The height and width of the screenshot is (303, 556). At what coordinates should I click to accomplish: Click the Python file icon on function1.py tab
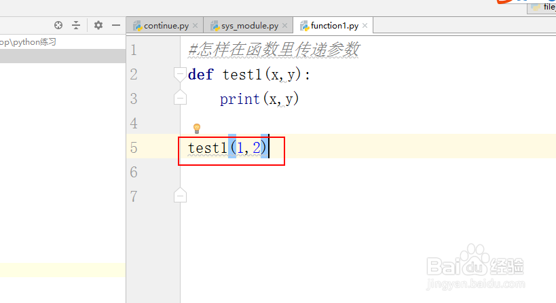[304, 26]
